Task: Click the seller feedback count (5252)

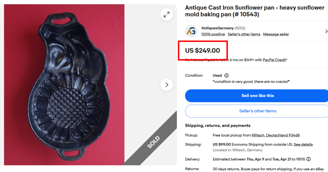Action: coord(240,28)
